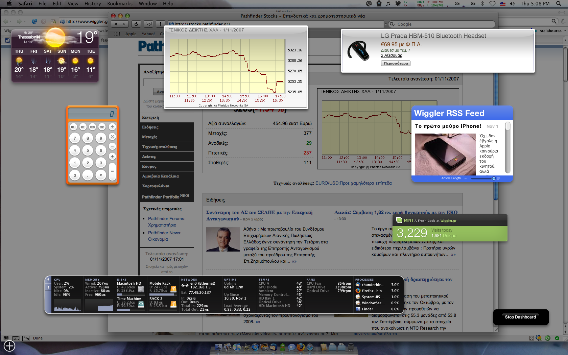The height and width of the screenshot is (355, 568).
Task: Open Firefox from the Dock
Action: tap(301, 347)
